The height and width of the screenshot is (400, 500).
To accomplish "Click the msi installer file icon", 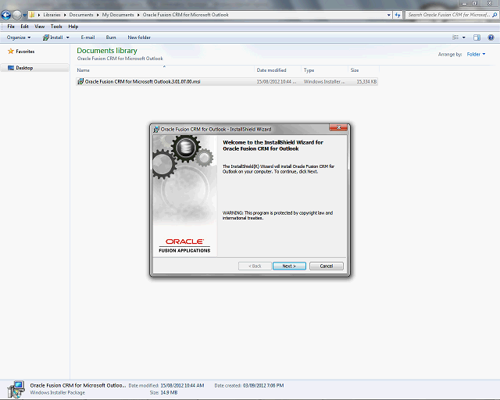I will coord(80,82).
